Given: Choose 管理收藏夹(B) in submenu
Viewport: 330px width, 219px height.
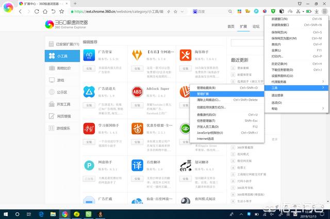Looking at the screenshot, I should pos(227,88).
